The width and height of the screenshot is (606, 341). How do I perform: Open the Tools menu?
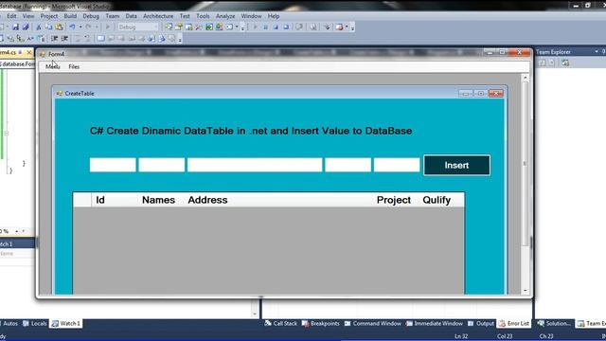coord(203,16)
